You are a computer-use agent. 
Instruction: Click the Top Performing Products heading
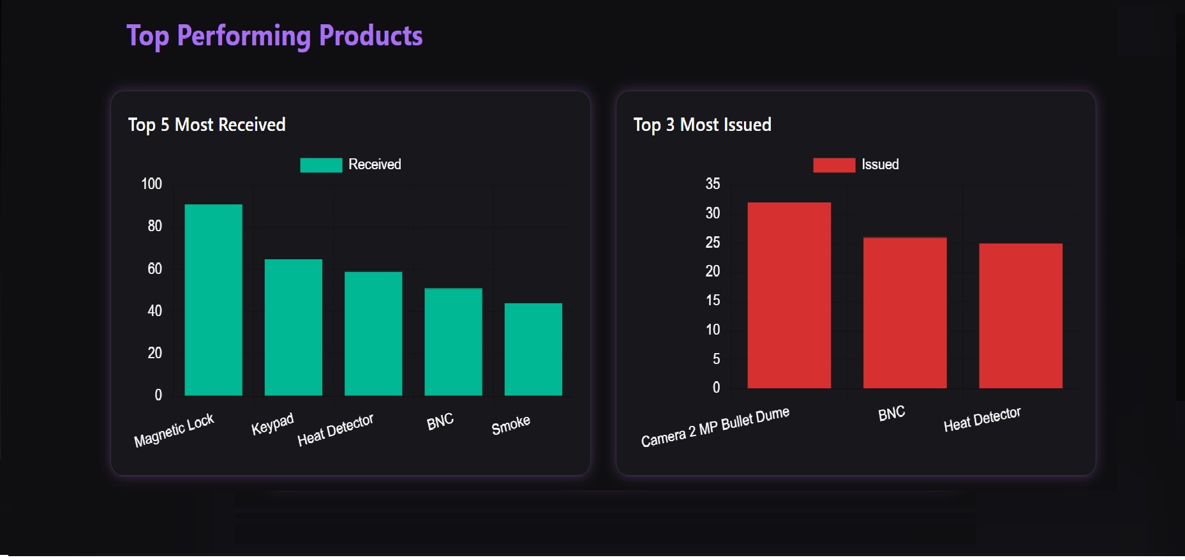(274, 36)
